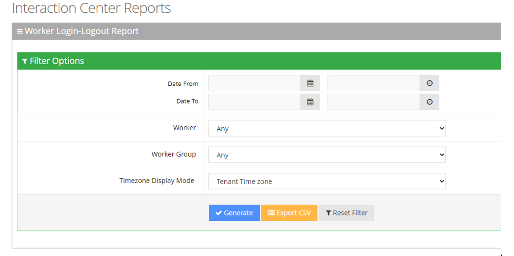Click the Timezone Display Mode label
The width and height of the screenshot is (514, 256).
(x=157, y=181)
